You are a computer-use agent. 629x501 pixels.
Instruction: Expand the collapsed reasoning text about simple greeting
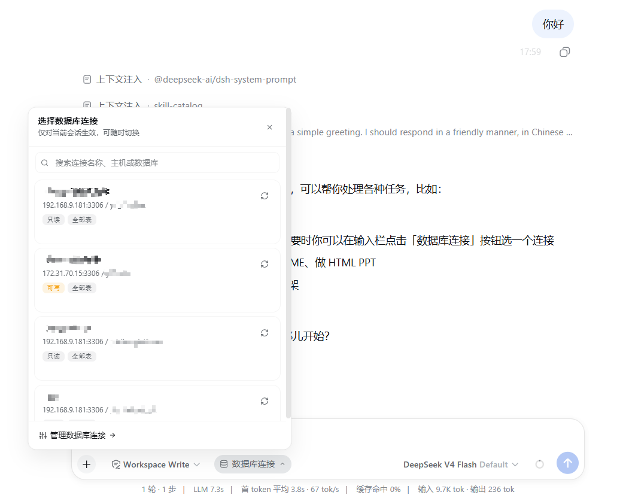[432, 132]
